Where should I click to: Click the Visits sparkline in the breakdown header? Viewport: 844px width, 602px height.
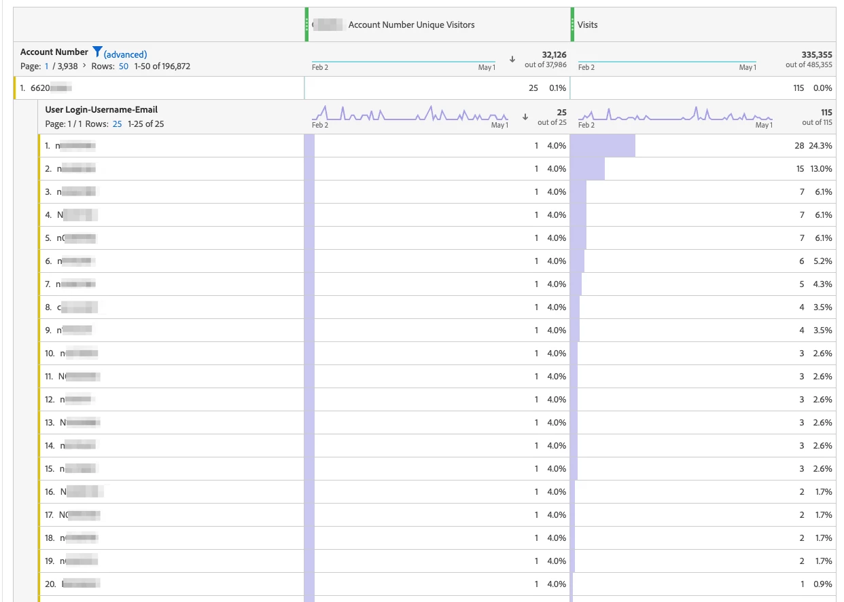click(675, 113)
